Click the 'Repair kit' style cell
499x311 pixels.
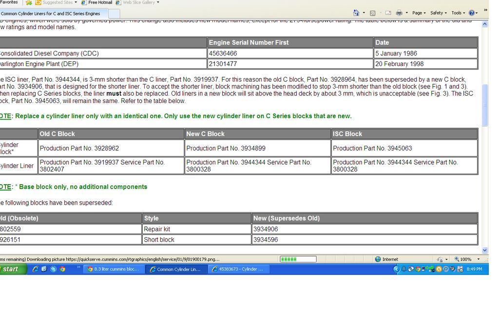(197, 229)
